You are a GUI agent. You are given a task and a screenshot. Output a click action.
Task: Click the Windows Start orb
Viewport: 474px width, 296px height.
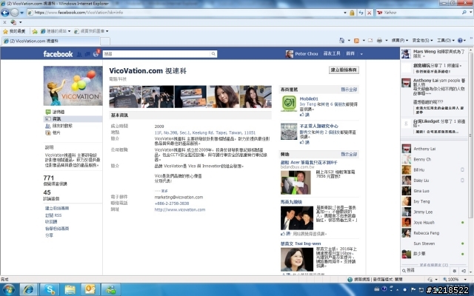(8, 289)
